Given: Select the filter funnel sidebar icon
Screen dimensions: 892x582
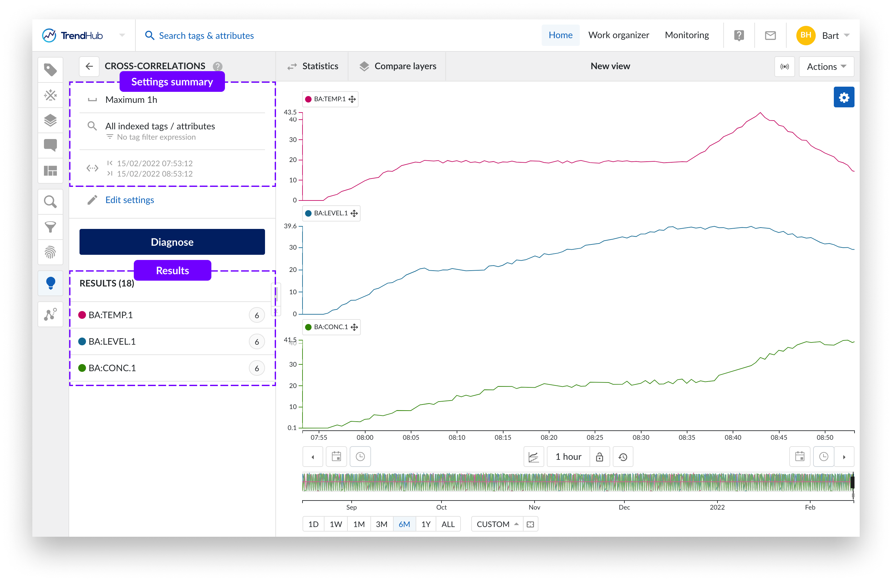Looking at the screenshot, I should click(50, 227).
